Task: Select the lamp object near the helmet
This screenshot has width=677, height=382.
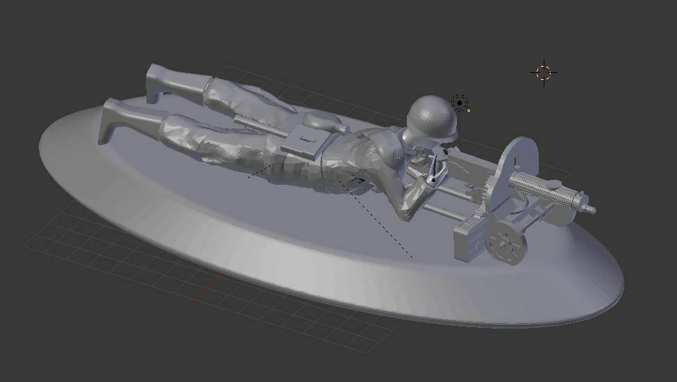Action: (x=460, y=103)
